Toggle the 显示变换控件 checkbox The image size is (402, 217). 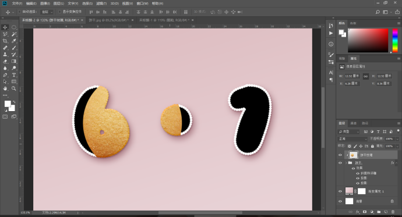pos(60,12)
